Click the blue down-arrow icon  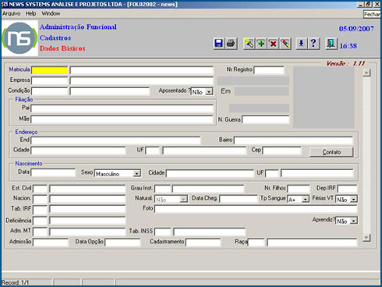click(x=301, y=43)
